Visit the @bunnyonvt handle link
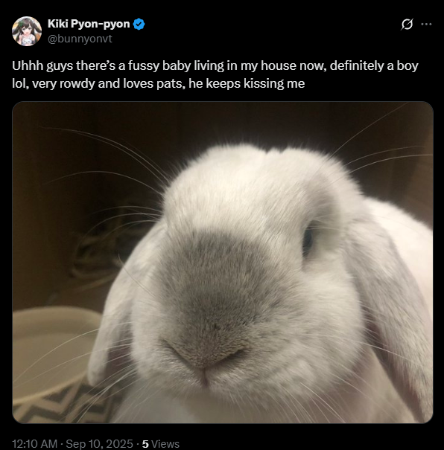444x450 pixels. coord(80,39)
